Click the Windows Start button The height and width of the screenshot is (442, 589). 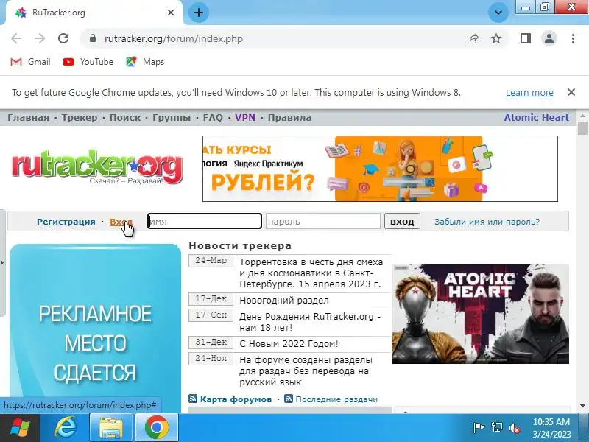coord(20,428)
